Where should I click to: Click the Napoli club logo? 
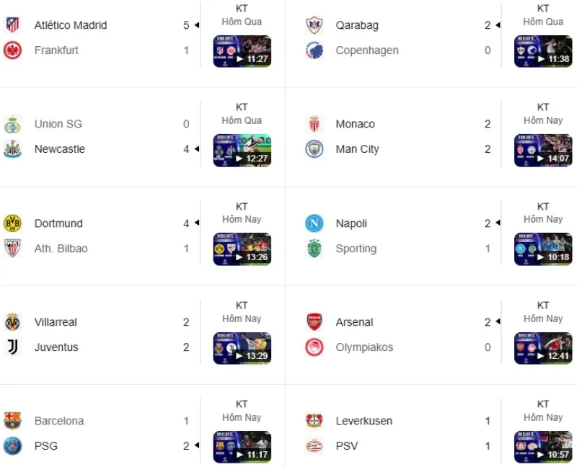[x=314, y=223]
